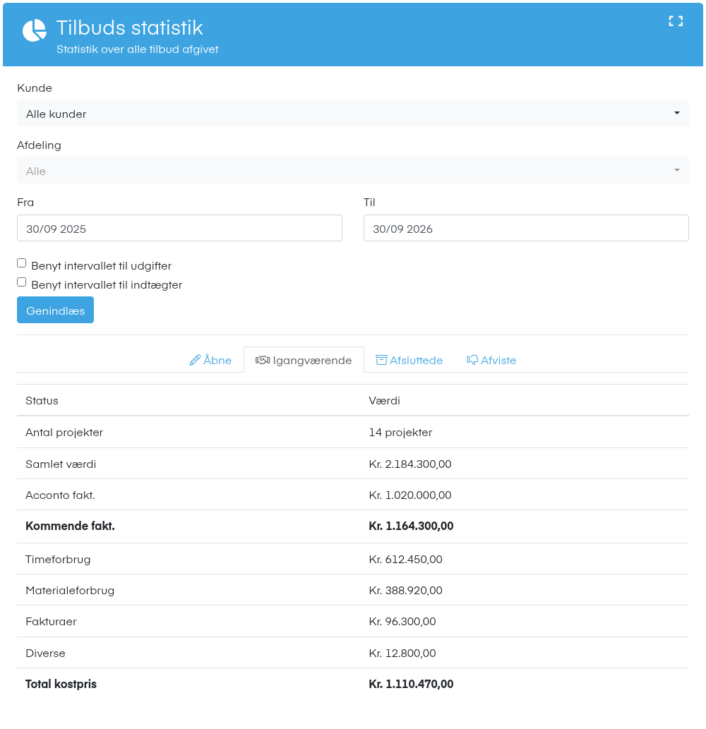
Task: Switch to the Åbne tab
Action: click(x=210, y=360)
